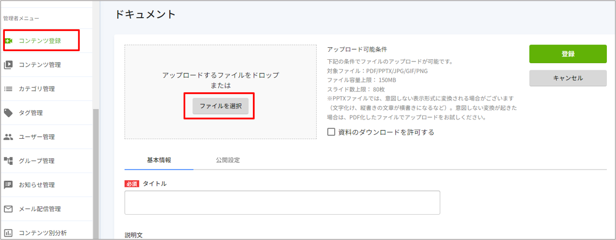Click the タグ管理 tag icon

click(x=8, y=113)
